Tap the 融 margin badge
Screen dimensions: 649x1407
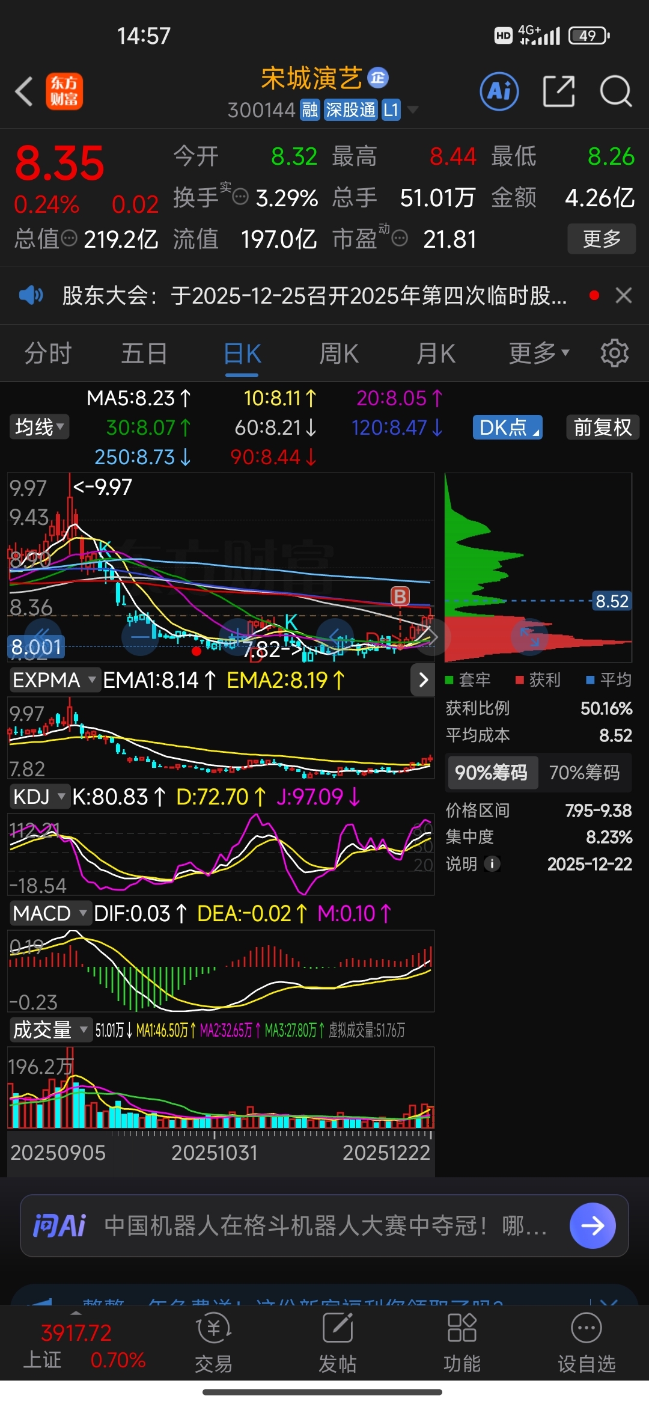coord(310,110)
